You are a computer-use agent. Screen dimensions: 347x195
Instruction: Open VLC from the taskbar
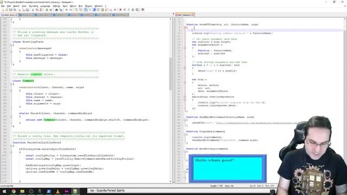(x=58, y=191)
